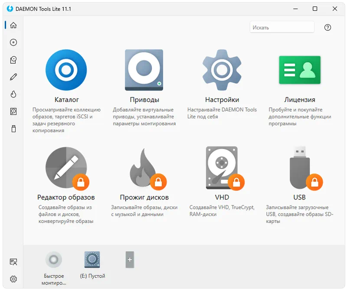Click Быстрое монтирование quick mount disc

click(x=54, y=260)
